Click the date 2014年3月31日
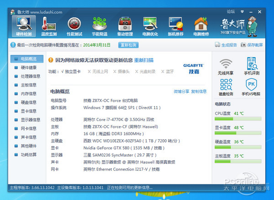This screenshot has width=274, height=200. [97, 45]
